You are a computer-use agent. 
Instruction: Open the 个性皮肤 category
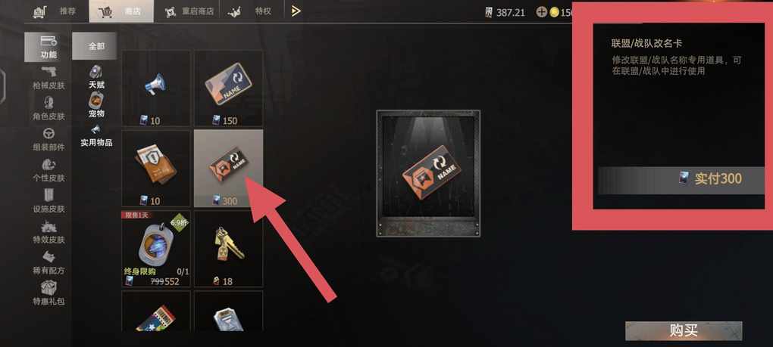(x=49, y=171)
